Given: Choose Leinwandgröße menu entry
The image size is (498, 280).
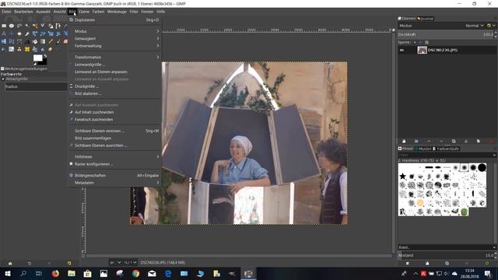Looking at the screenshot, I should (115, 65).
